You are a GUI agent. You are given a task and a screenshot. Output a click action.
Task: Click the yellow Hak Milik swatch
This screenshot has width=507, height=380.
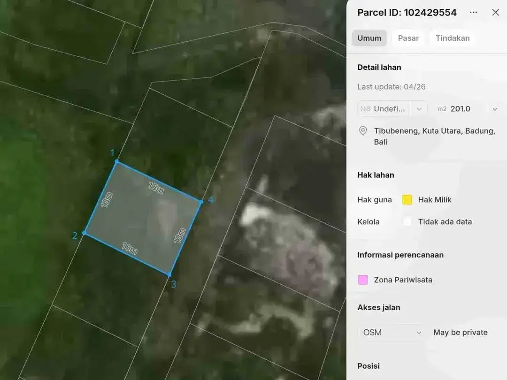(407, 200)
